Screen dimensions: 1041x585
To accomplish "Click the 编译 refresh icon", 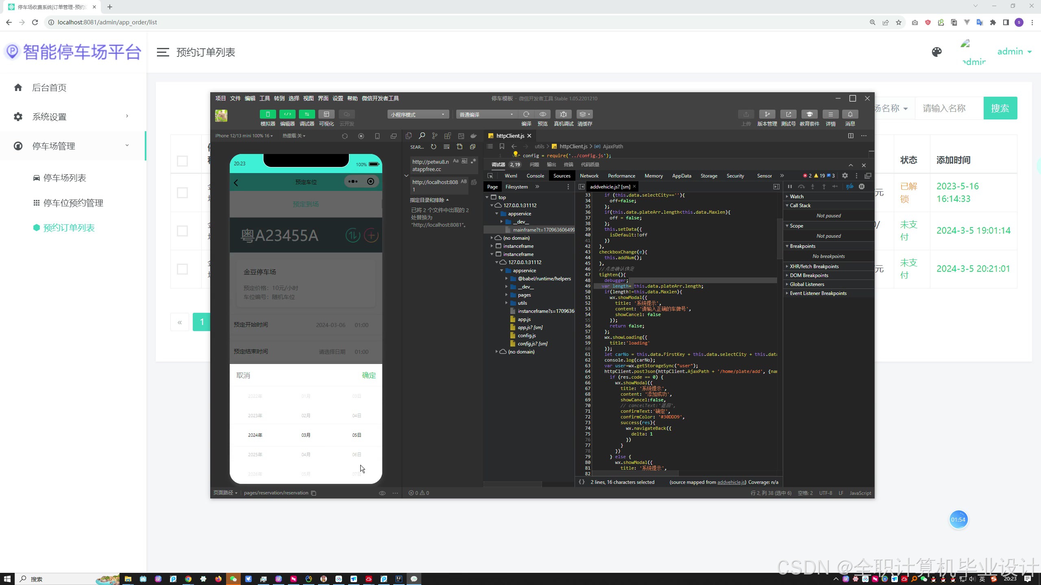I will [x=526, y=115].
